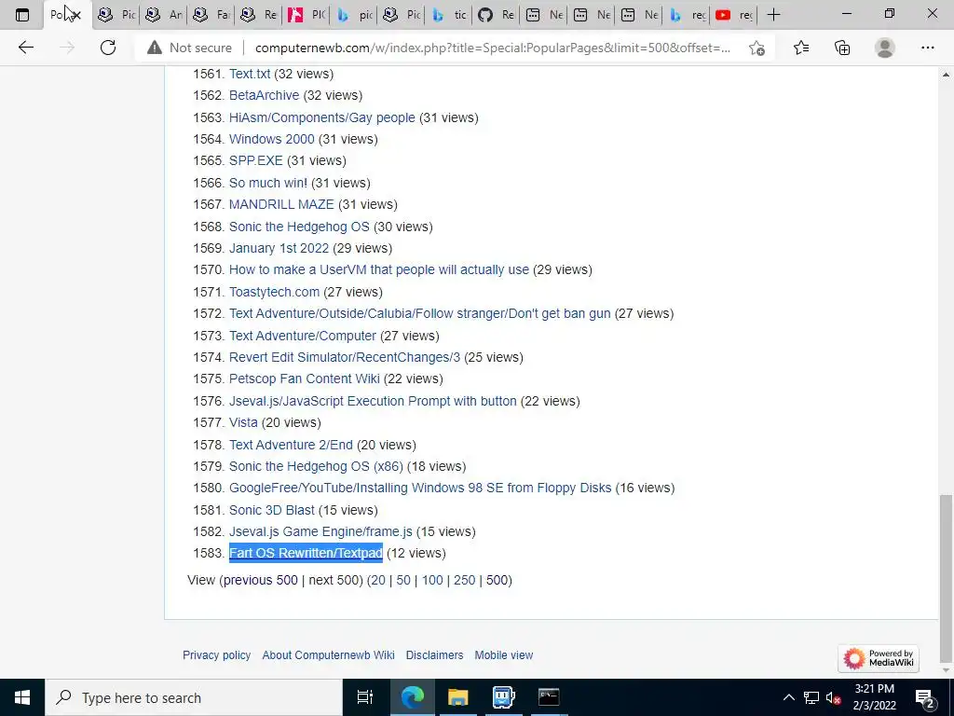The height and width of the screenshot is (716, 954).
Task: Open the Disclaimers footer link
Action: click(x=434, y=655)
